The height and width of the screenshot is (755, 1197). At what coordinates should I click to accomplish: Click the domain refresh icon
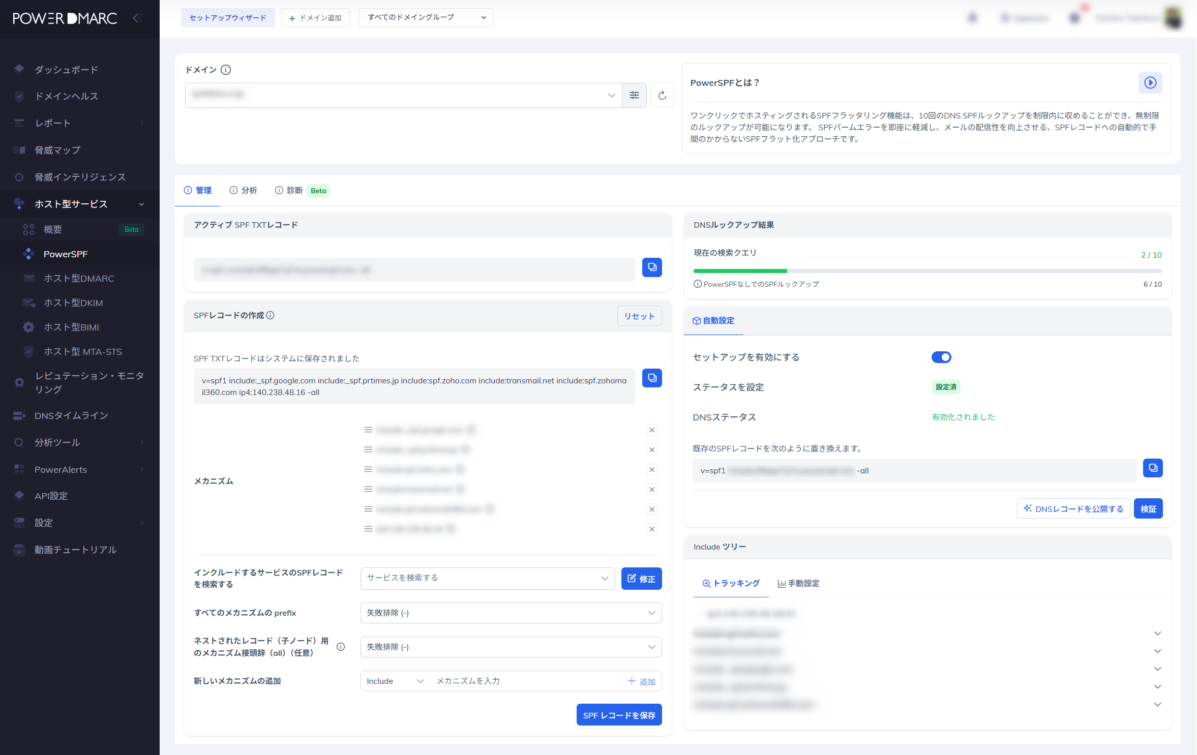[x=662, y=96]
